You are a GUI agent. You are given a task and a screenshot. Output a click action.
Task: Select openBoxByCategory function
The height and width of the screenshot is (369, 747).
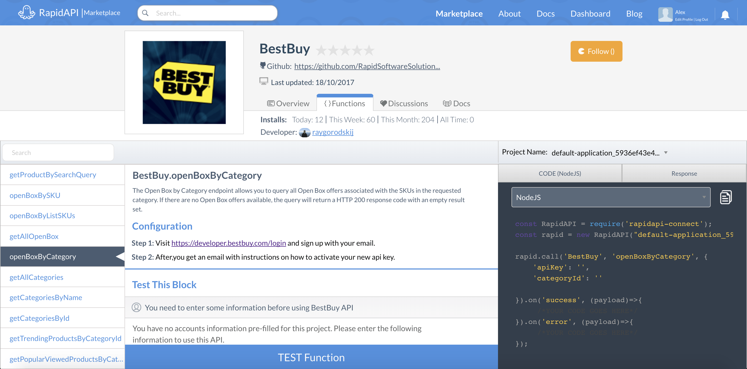point(63,257)
